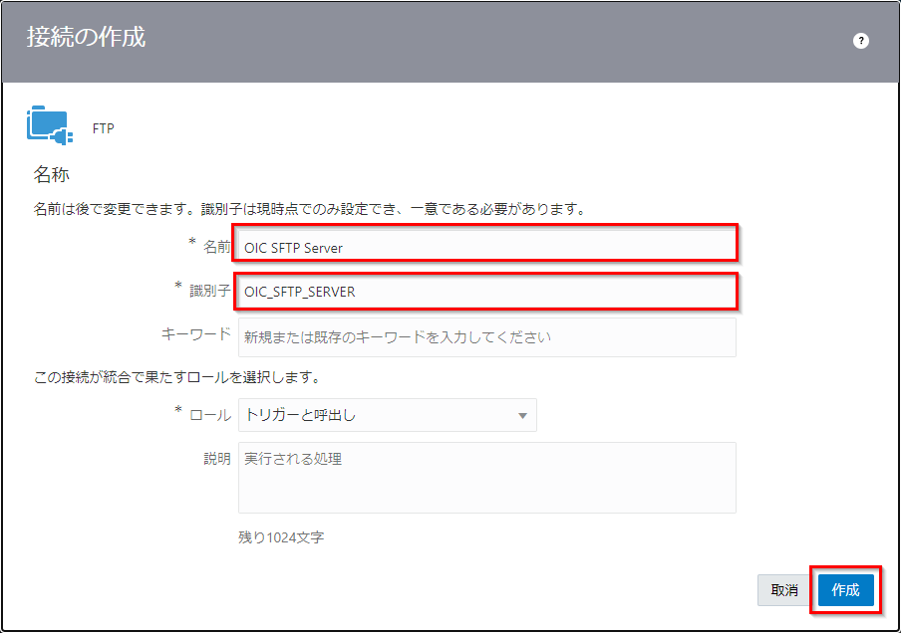901x633 pixels.
Task: Click the FTP adapter icon
Action: coord(47,126)
